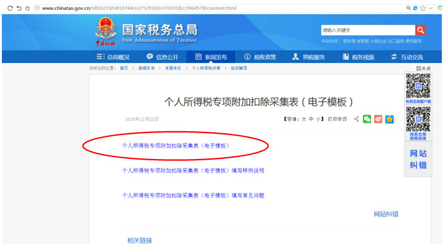The image size is (445, 248).
Task: Open the 总局概况 navigation menu
Action: [x=113, y=57]
